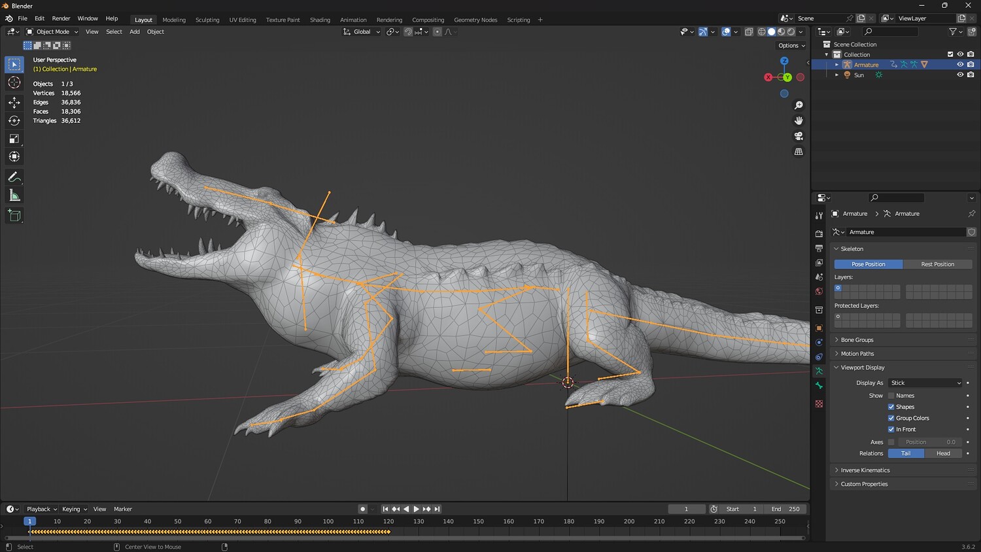Open the Global orientation dropdown
The image size is (981, 552).
tap(362, 31)
